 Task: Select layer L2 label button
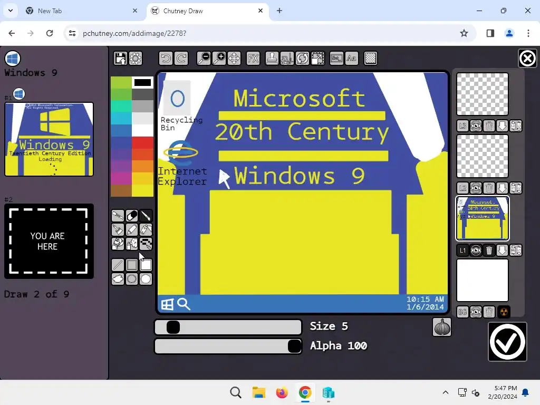(462, 188)
